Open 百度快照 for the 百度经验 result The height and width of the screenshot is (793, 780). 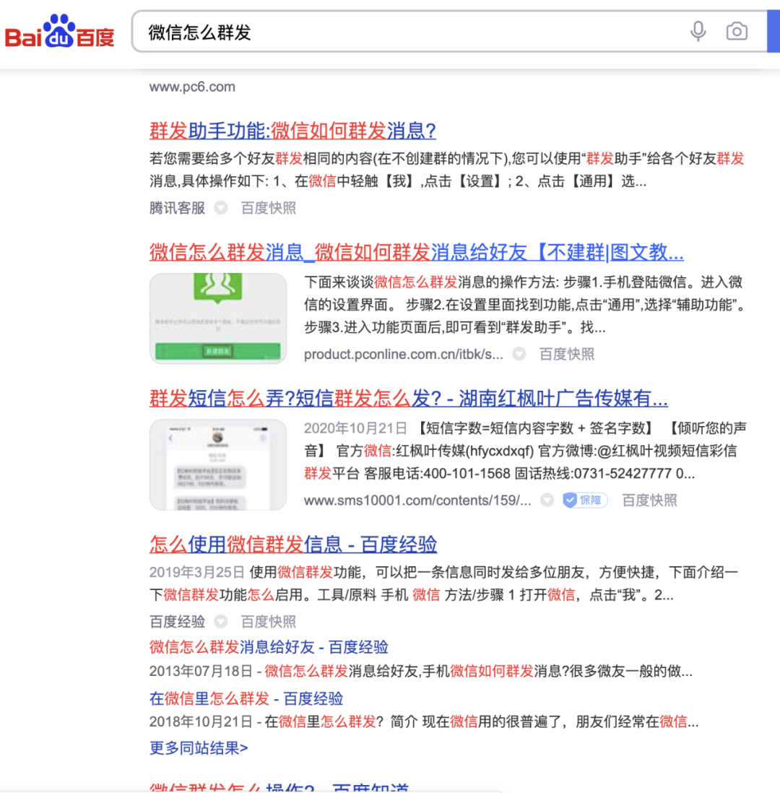coord(268,622)
